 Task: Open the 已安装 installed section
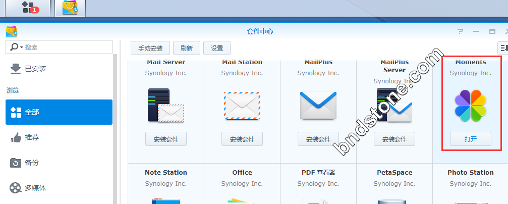59,69
